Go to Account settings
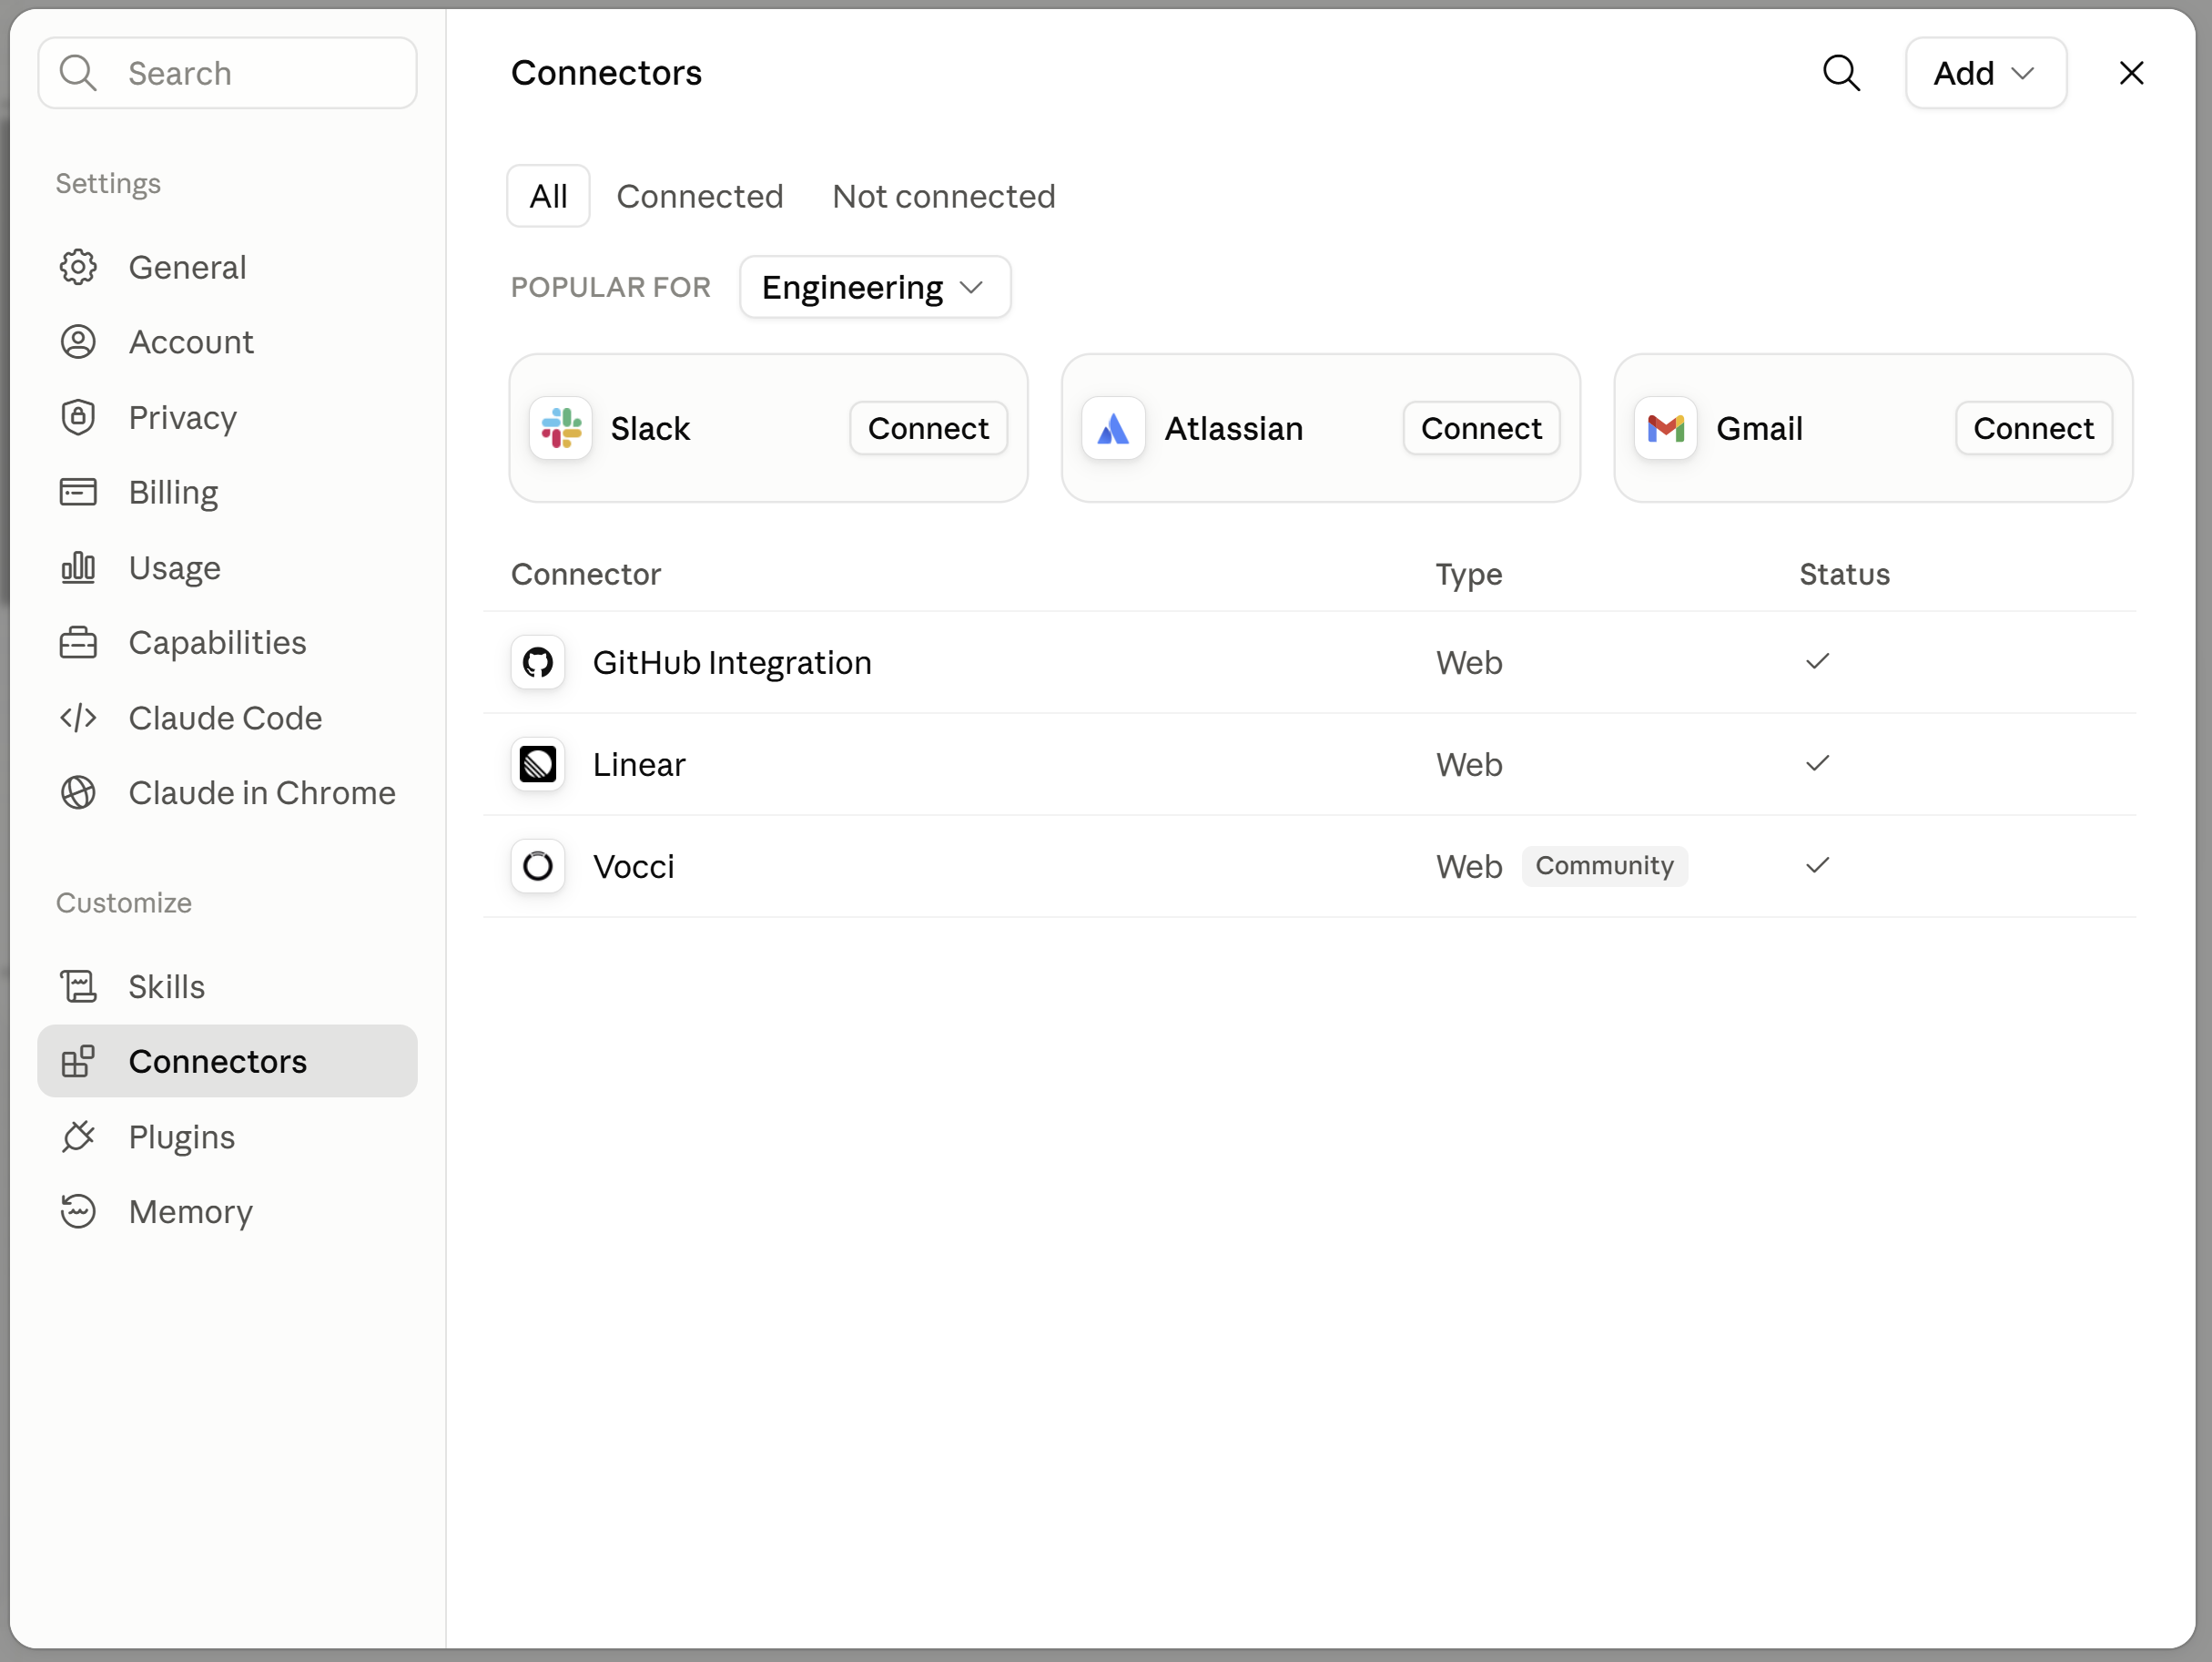This screenshot has height=1662, width=2212. [228, 342]
